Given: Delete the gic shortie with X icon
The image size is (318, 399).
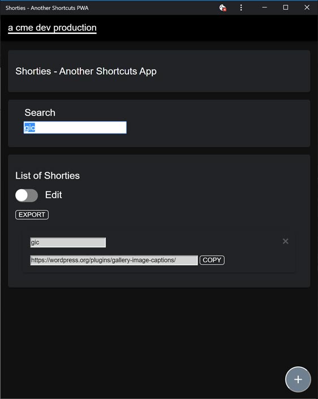Looking at the screenshot, I should (x=285, y=241).
